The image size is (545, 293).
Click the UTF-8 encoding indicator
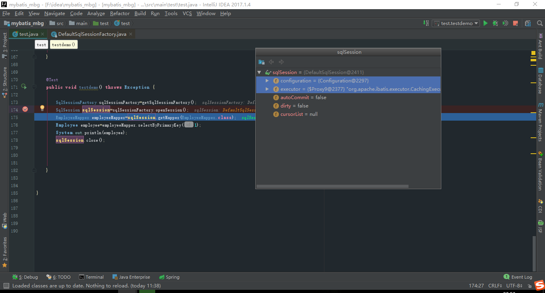click(x=513, y=285)
